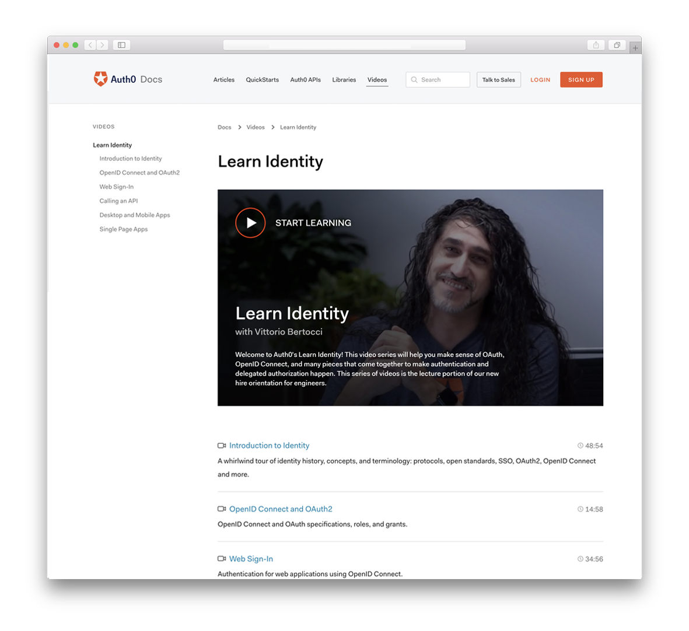
Task: Open the Libraries nav item
Action: click(x=344, y=79)
